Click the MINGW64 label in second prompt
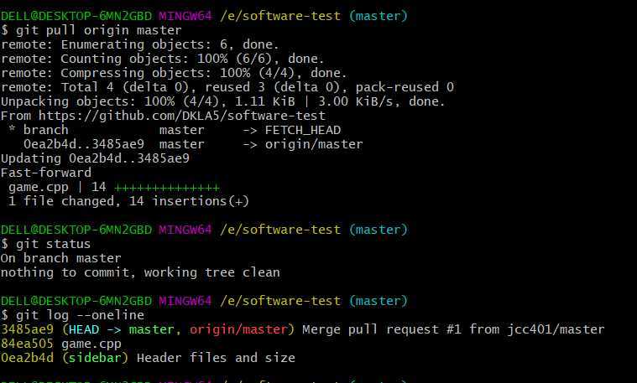Image resolution: width=637 pixels, height=383 pixels. click(x=185, y=230)
